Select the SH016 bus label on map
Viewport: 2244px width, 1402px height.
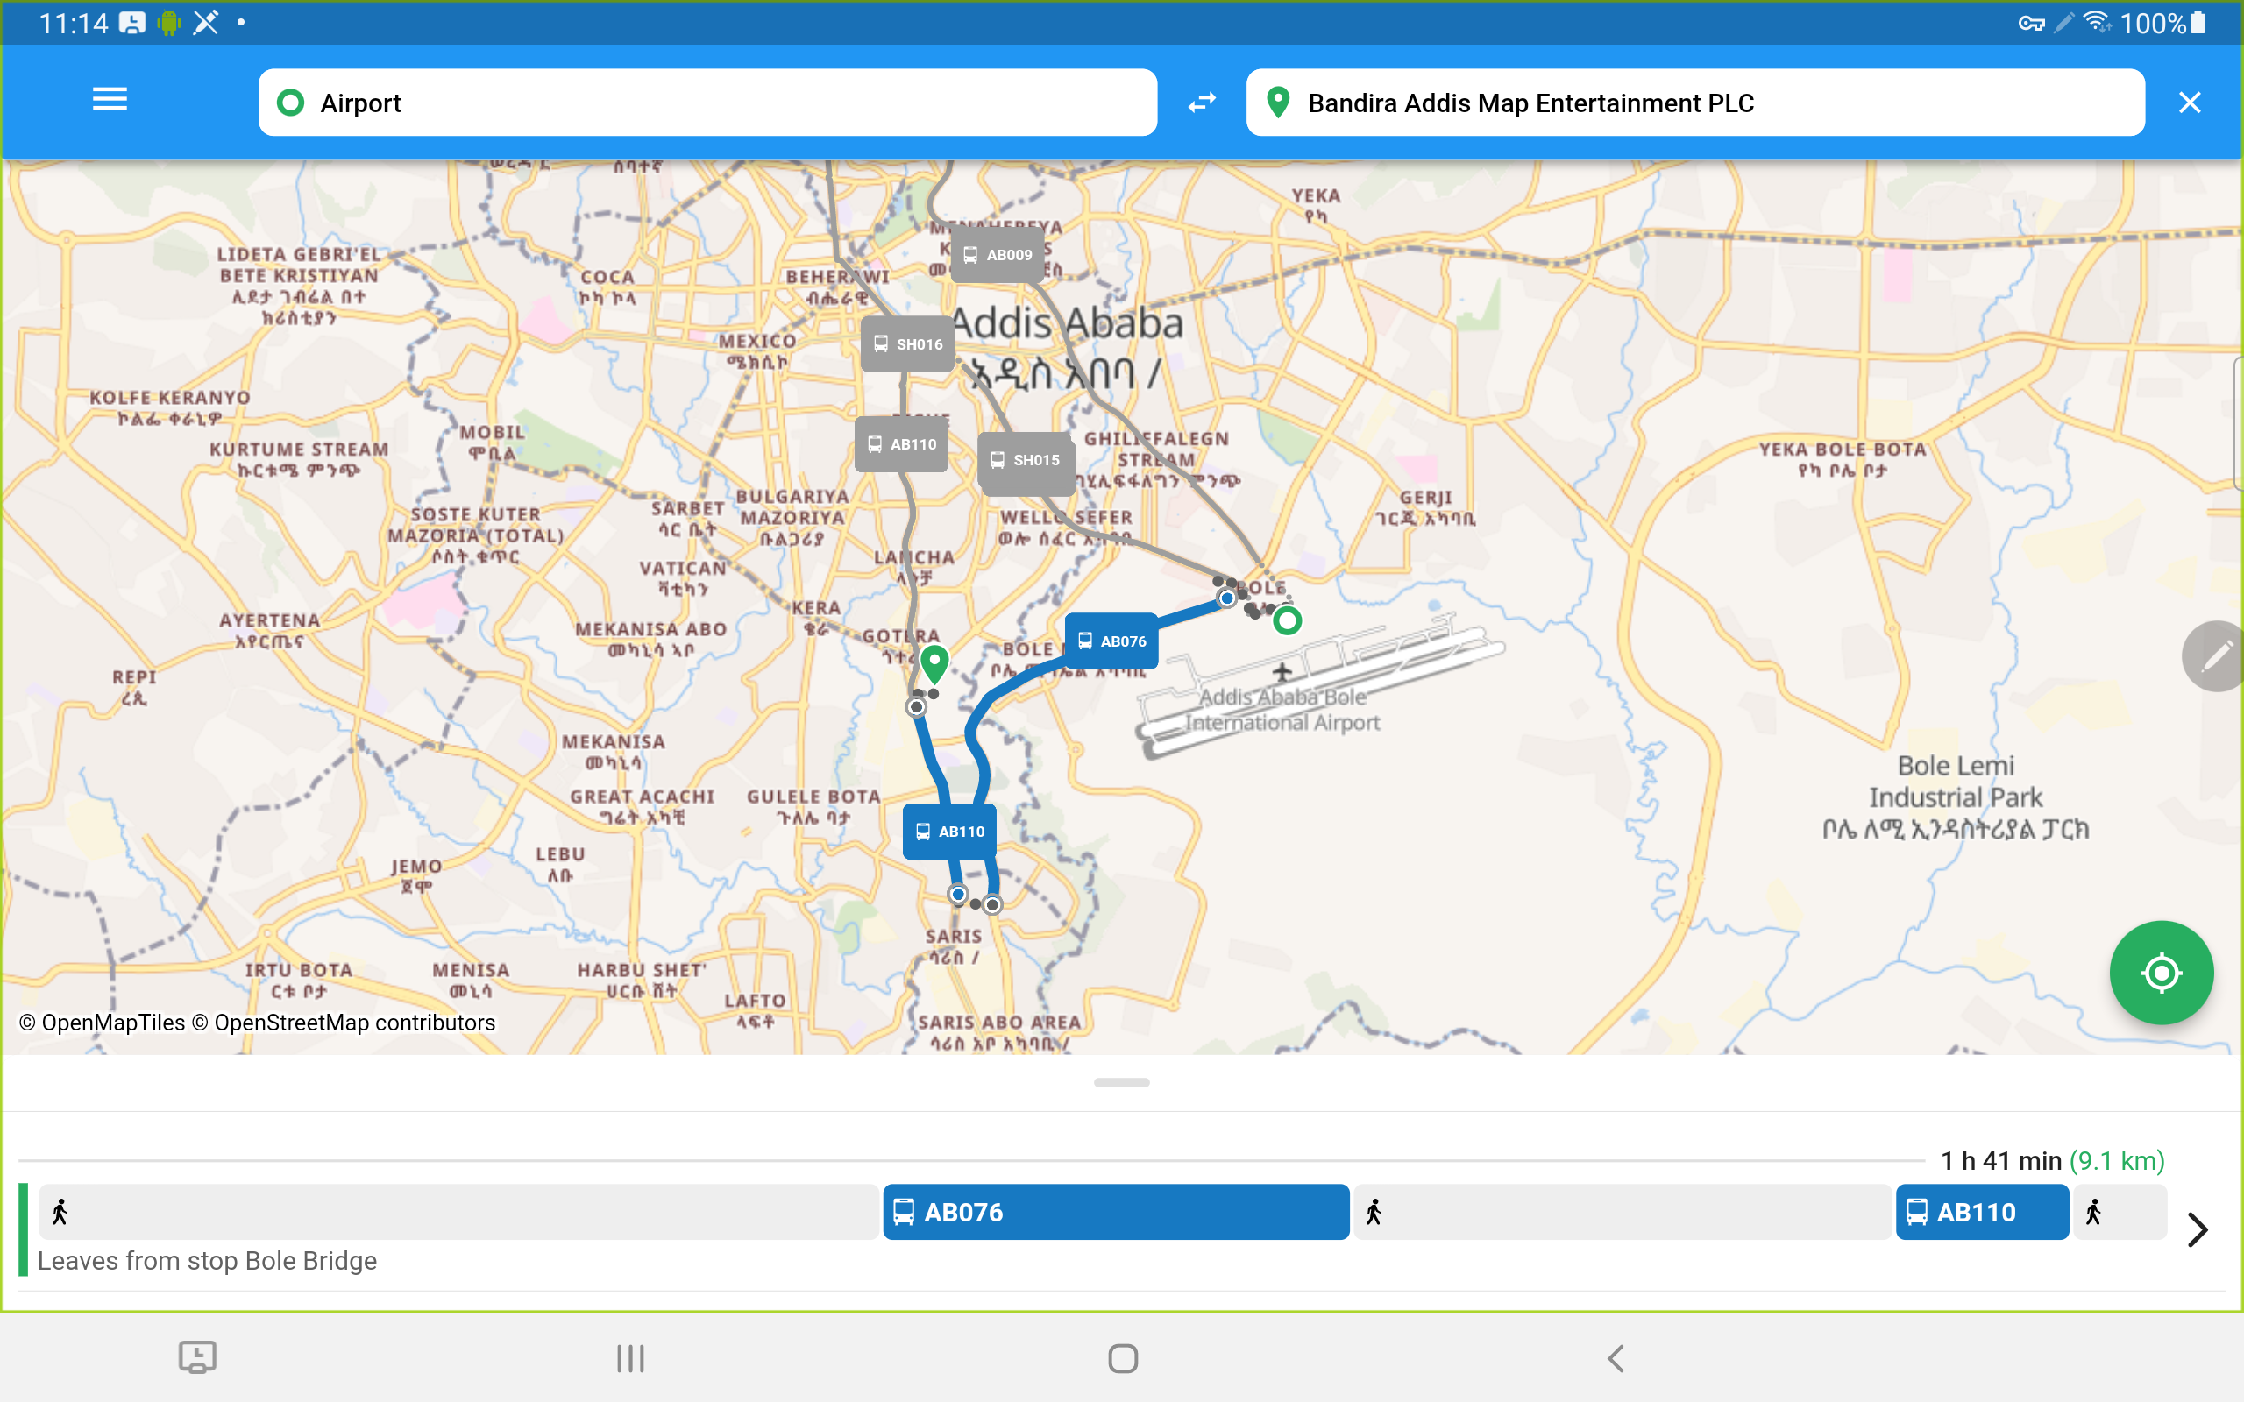click(x=907, y=344)
